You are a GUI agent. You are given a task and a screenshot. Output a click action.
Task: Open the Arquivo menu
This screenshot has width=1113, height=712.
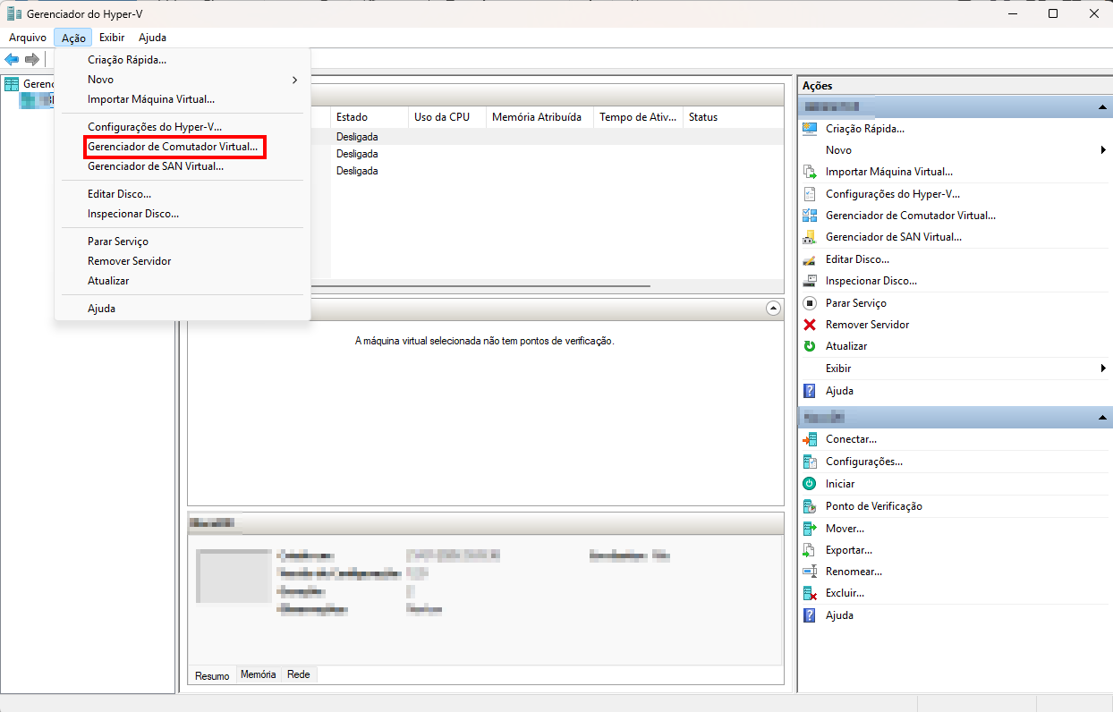pos(27,38)
